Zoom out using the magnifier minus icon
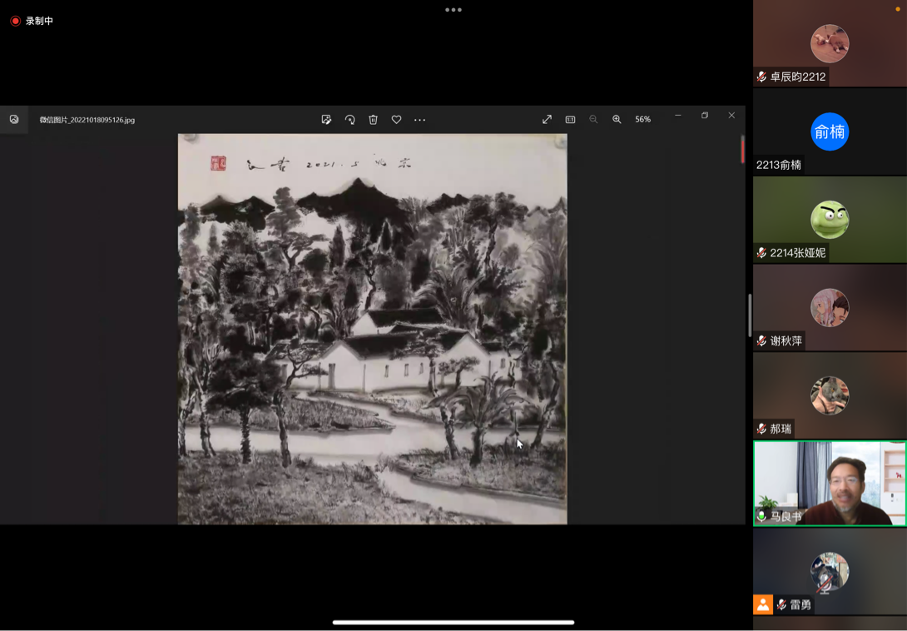 (x=593, y=119)
